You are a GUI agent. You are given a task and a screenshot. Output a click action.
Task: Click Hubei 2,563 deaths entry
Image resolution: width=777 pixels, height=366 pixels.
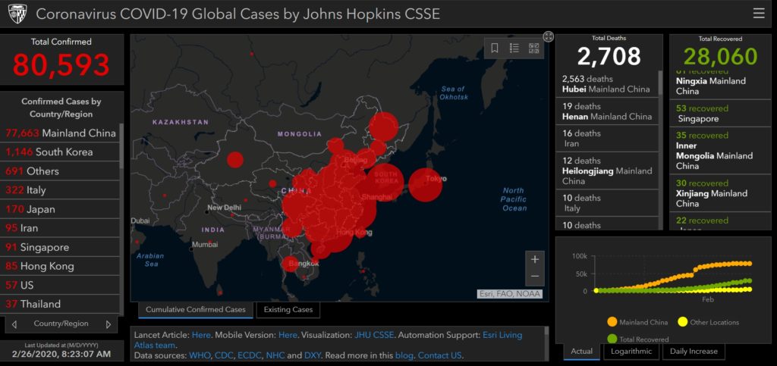pyautogui.click(x=607, y=84)
